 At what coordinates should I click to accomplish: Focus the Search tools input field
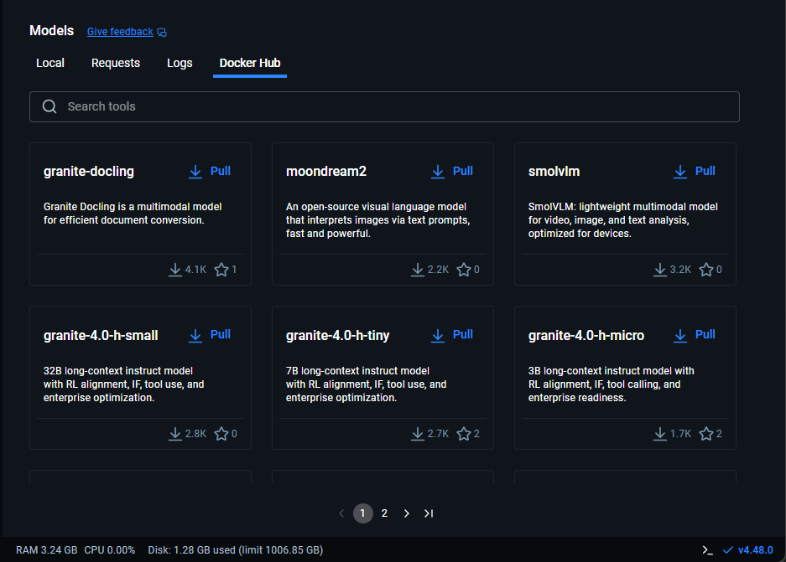394,106
